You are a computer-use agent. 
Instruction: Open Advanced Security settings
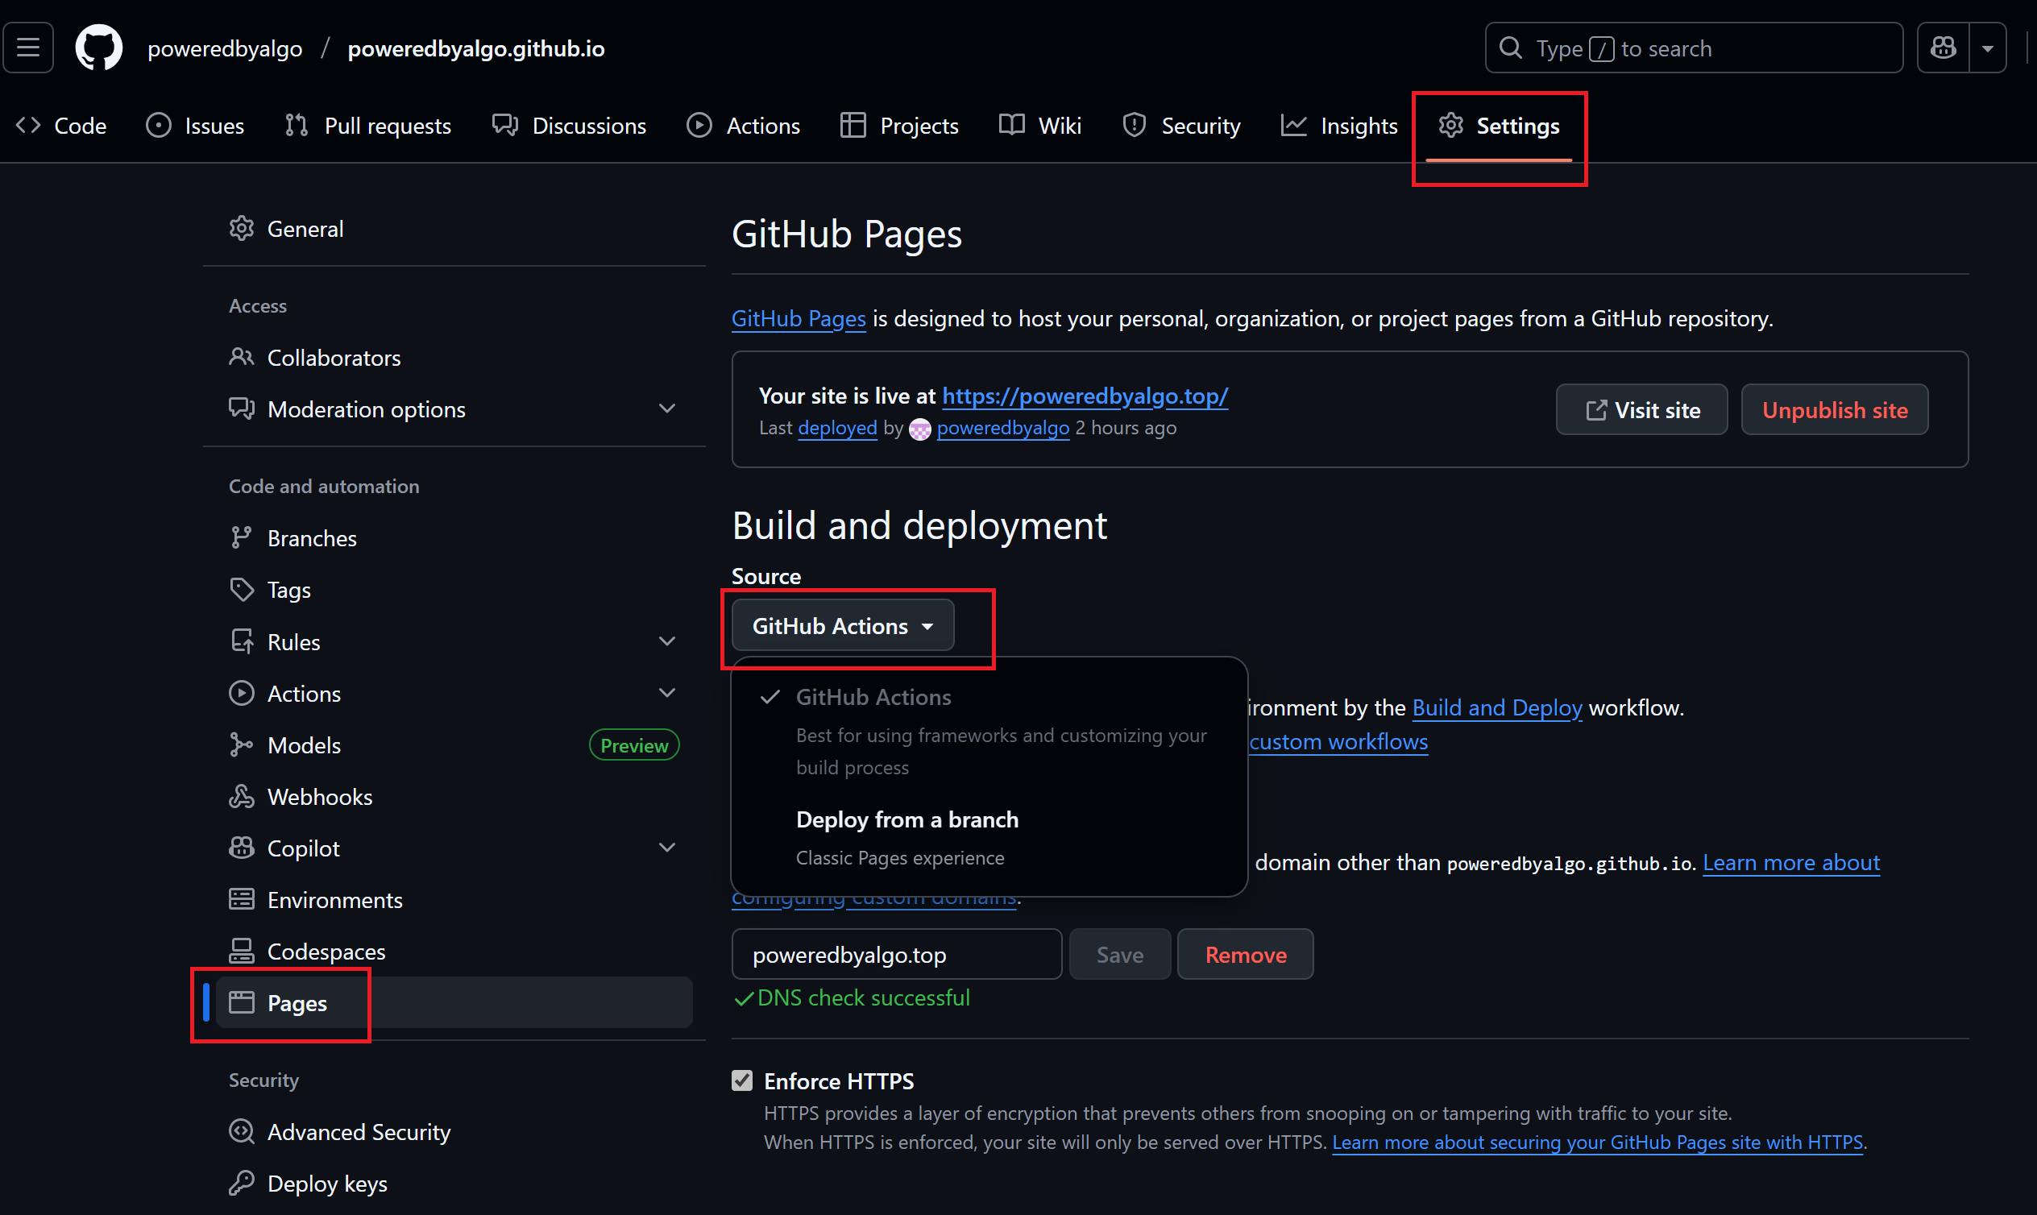(359, 1132)
